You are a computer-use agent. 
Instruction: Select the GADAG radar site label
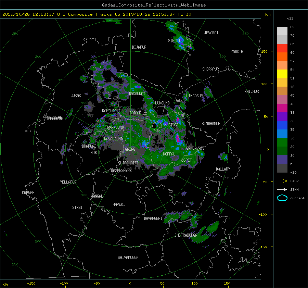click(x=130, y=149)
